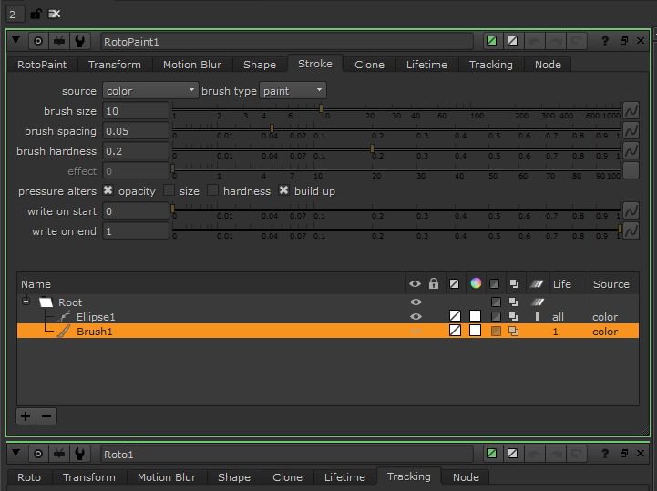This screenshot has height=491, width=657.
Task: Open brush hardness animation curve menu
Action: click(x=631, y=151)
